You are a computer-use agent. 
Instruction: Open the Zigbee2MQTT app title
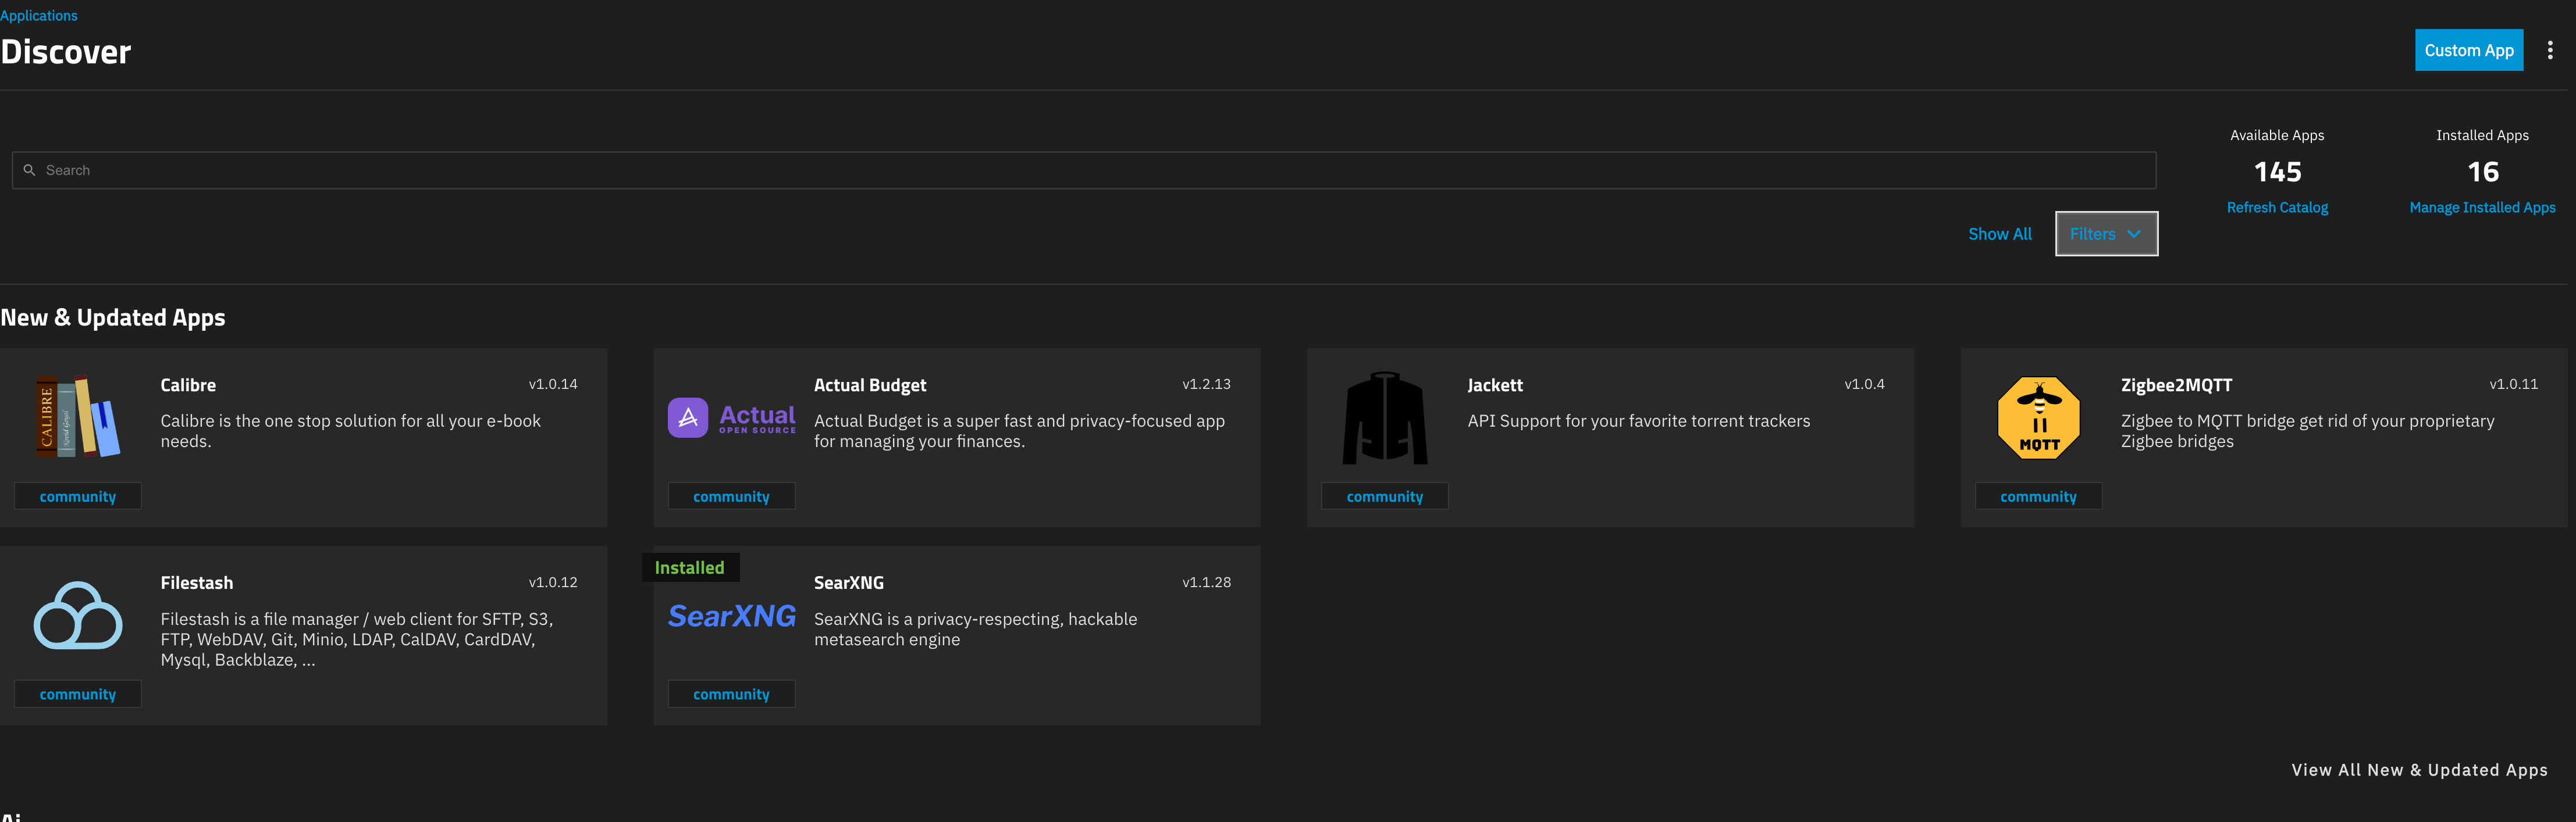tap(2176, 385)
